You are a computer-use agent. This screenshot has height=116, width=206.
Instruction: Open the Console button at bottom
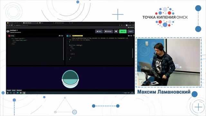point(9,90)
